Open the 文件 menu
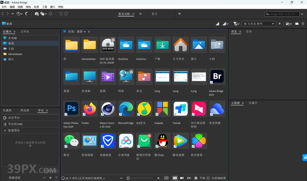This screenshot has width=307, height=181. coord(4,7)
